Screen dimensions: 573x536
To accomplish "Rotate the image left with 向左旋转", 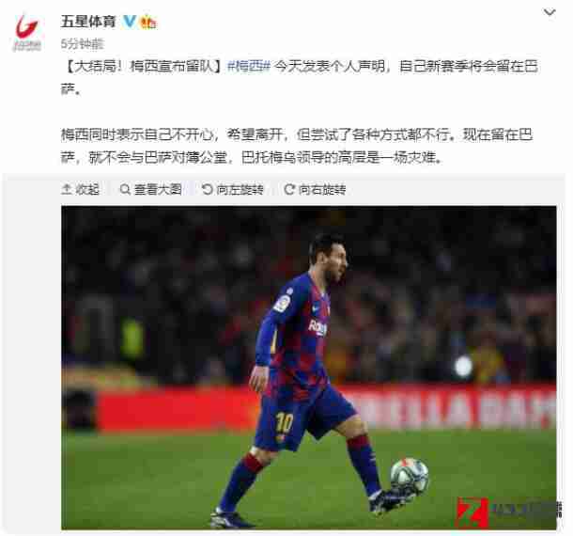I will click(x=232, y=189).
